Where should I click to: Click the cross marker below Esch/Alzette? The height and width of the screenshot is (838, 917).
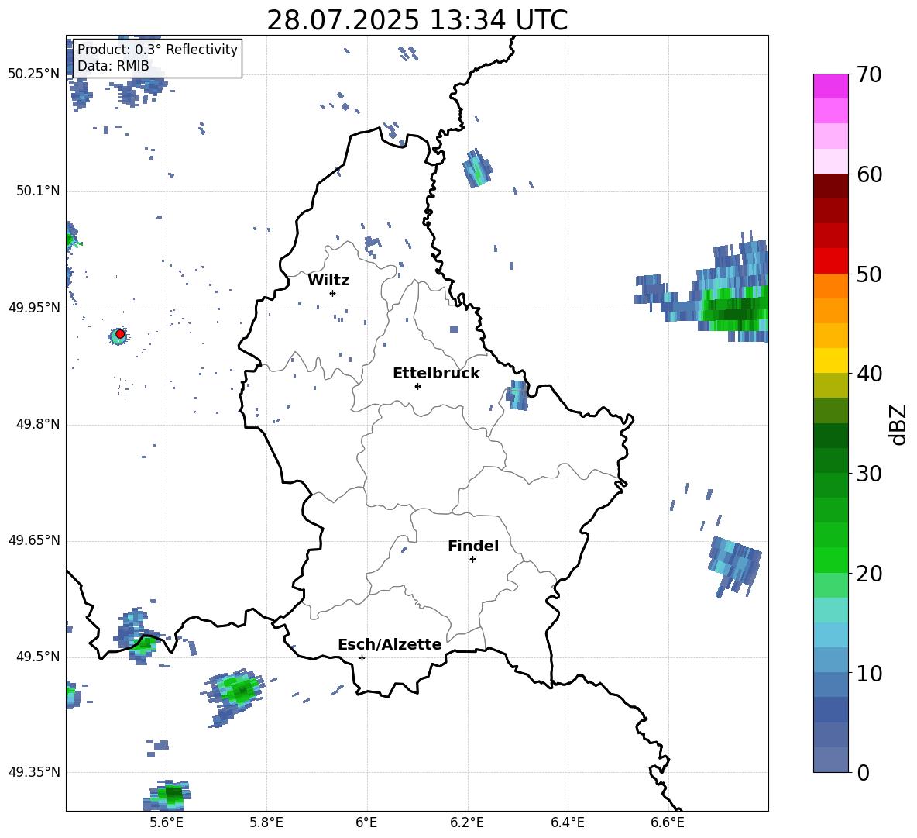[362, 657]
